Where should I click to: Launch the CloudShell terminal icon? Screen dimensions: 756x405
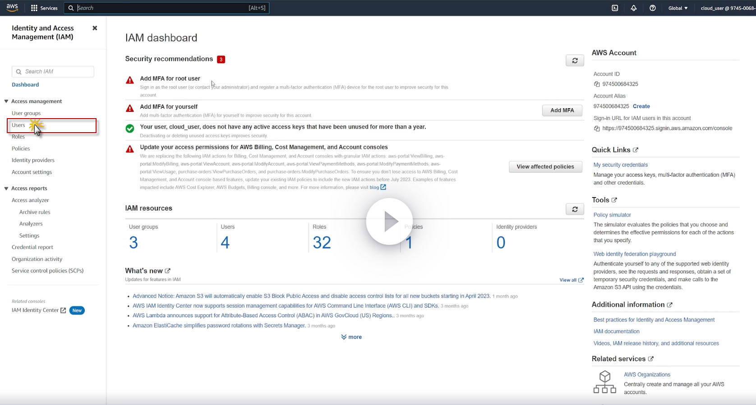point(615,8)
